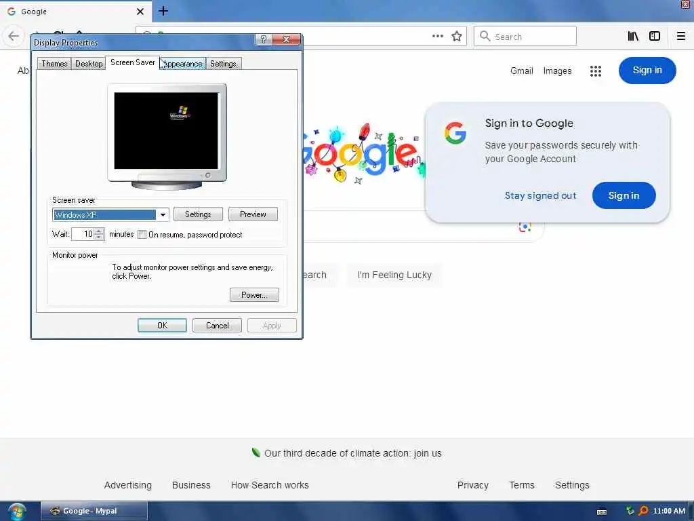Click screen saver Settings button
The image size is (694, 521).
pos(198,214)
